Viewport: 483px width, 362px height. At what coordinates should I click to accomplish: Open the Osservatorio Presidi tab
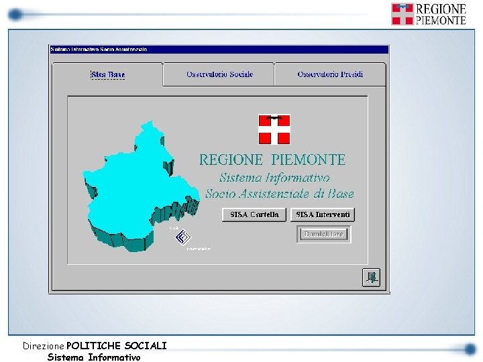[x=330, y=74]
